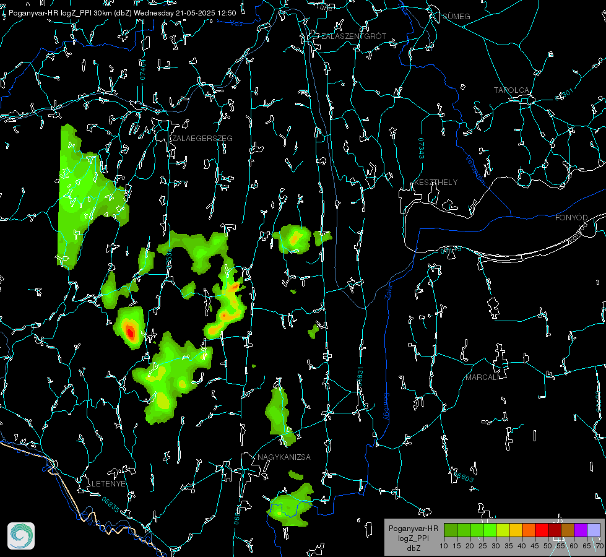Click the 07343 road number label
The image size is (606, 557).
pyautogui.click(x=422, y=149)
